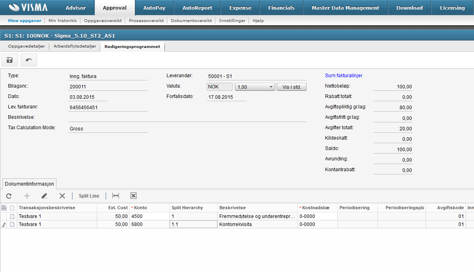Open the AutoReport top menu
This screenshot has width=474, height=272.
197,8
